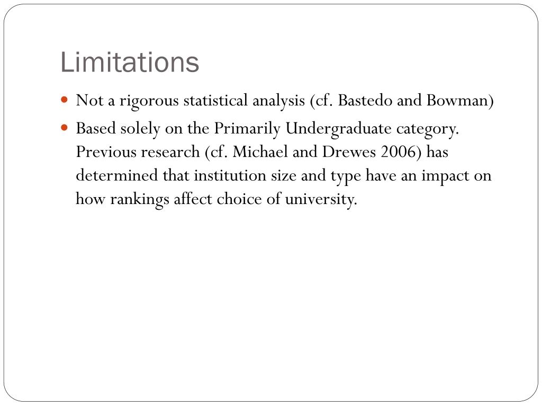Viewport: 542px width, 407px height.
Task: Click the name Drewes in citation
Action: pos(349,152)
